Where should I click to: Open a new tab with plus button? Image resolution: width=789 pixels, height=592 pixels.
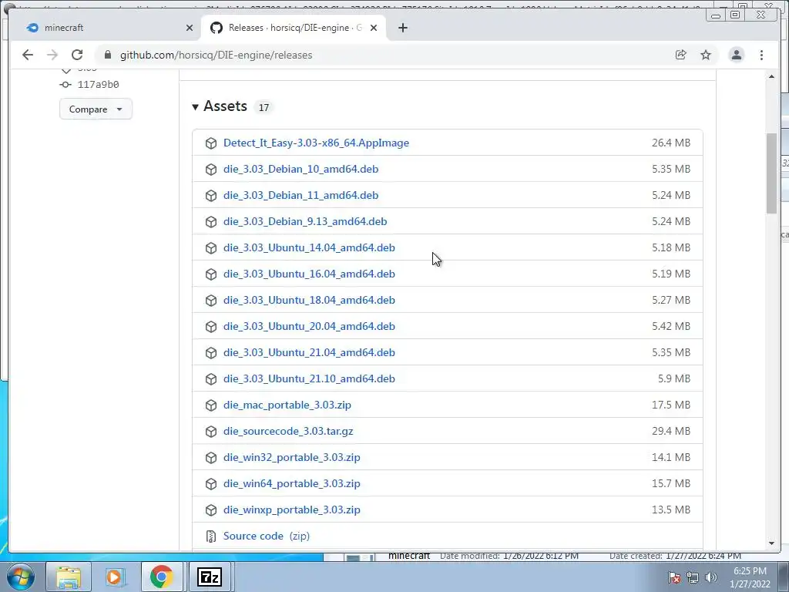click(x=402, y=28)
